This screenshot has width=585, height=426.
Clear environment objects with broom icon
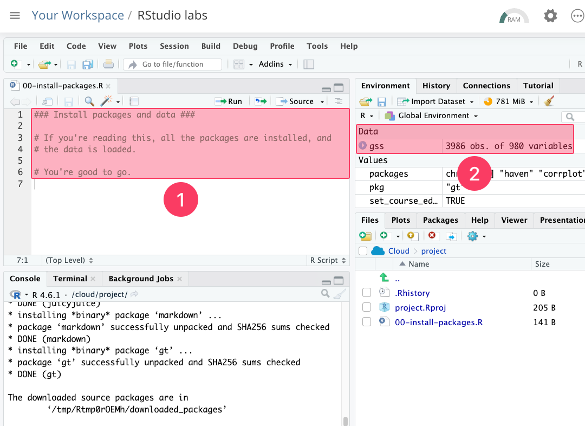click(549, 101)
